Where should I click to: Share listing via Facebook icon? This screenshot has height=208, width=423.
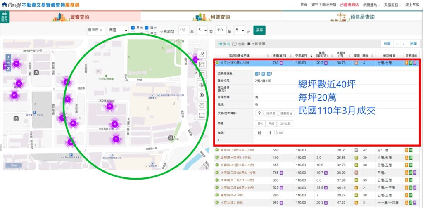(270, 132)
